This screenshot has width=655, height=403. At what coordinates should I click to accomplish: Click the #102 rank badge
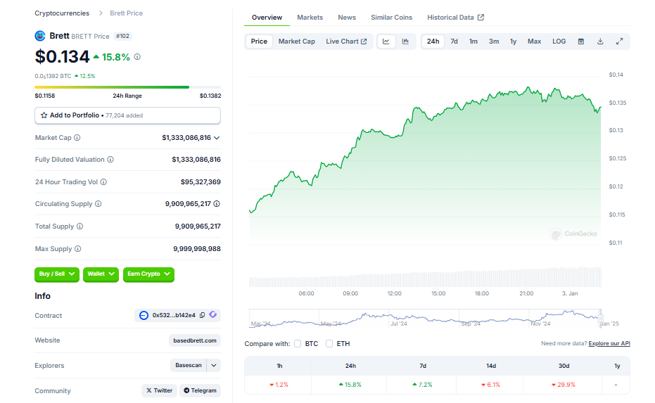point(123,37)
